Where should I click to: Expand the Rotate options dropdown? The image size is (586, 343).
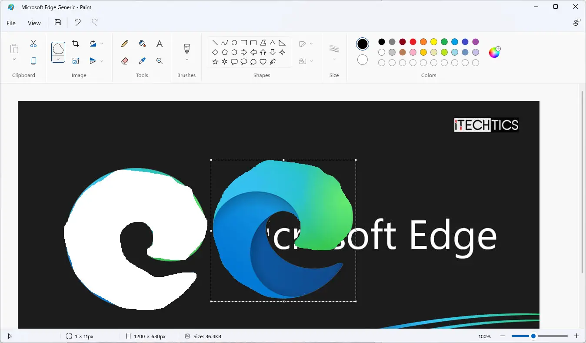[x=102, y=44]
